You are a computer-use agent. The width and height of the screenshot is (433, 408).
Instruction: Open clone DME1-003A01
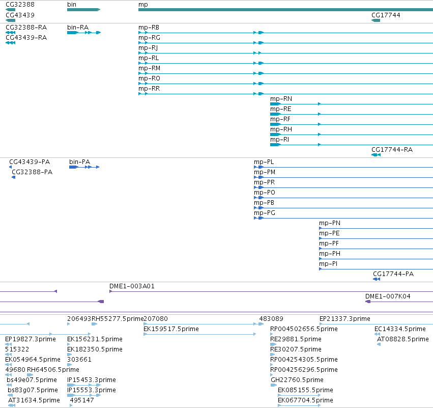[x=132, y=286]
